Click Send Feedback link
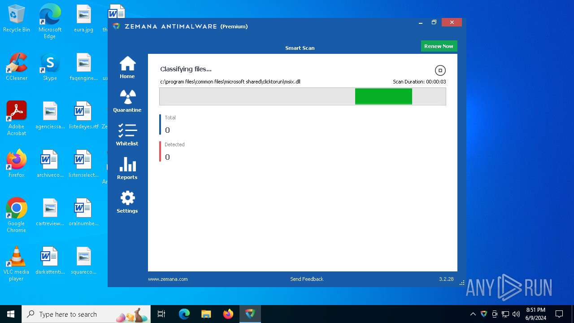 [307, 279]
